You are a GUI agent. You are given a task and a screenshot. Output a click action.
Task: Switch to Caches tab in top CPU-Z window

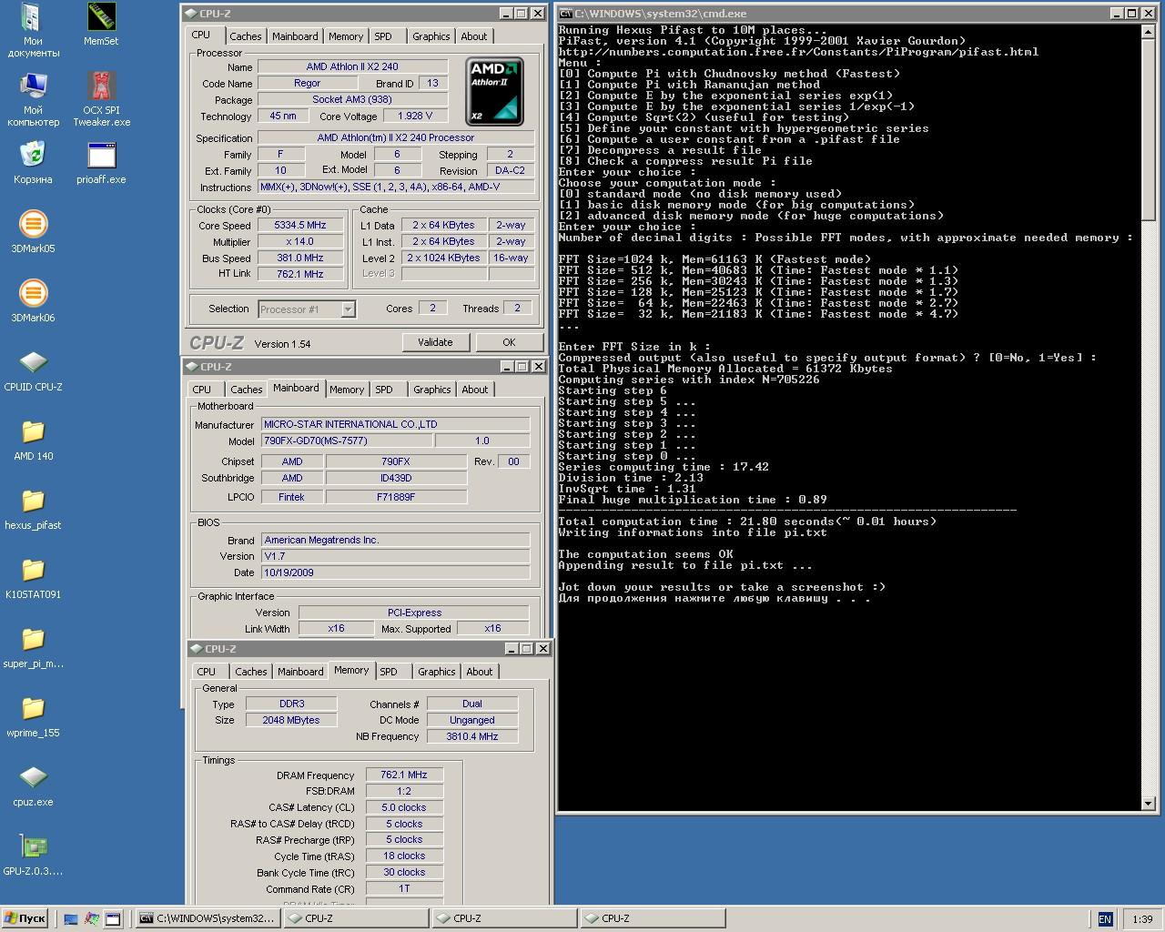(246, 36)
